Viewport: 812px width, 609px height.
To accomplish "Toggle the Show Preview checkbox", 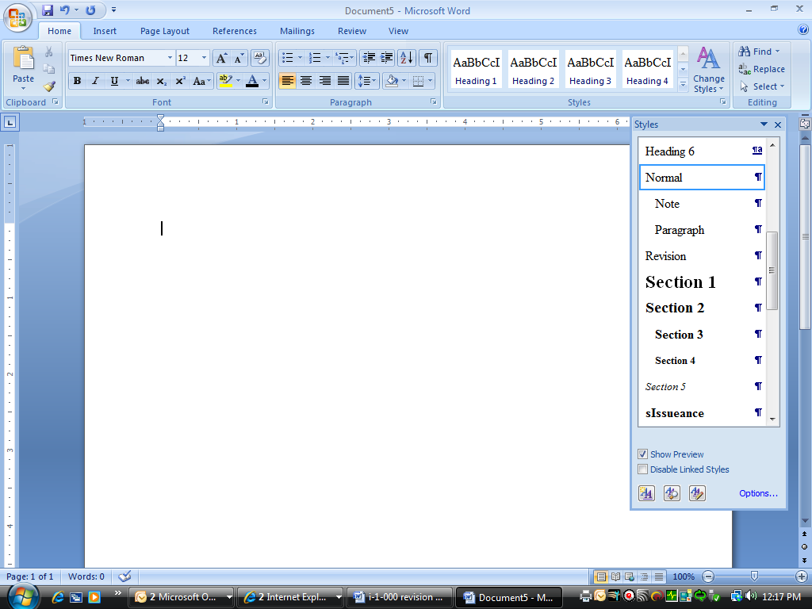I will coord(643,454).
